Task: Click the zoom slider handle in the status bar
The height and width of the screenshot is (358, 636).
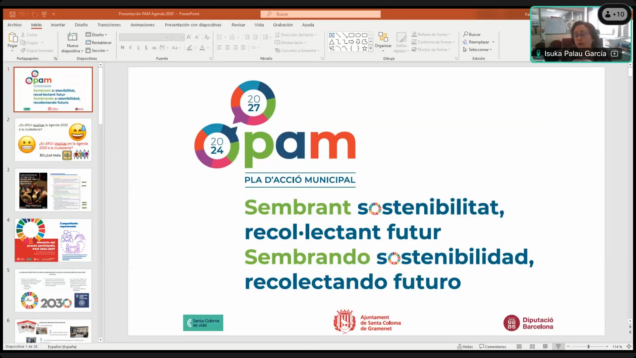Action: click(x=589, y=347)
